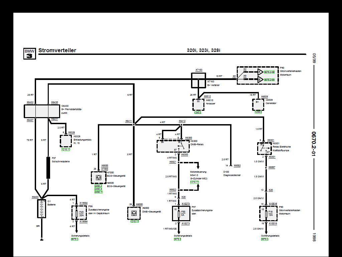Viewport: 342px width, 257px height.
Task: Click the triangle B connector symbol
Action: coord(260,80)
